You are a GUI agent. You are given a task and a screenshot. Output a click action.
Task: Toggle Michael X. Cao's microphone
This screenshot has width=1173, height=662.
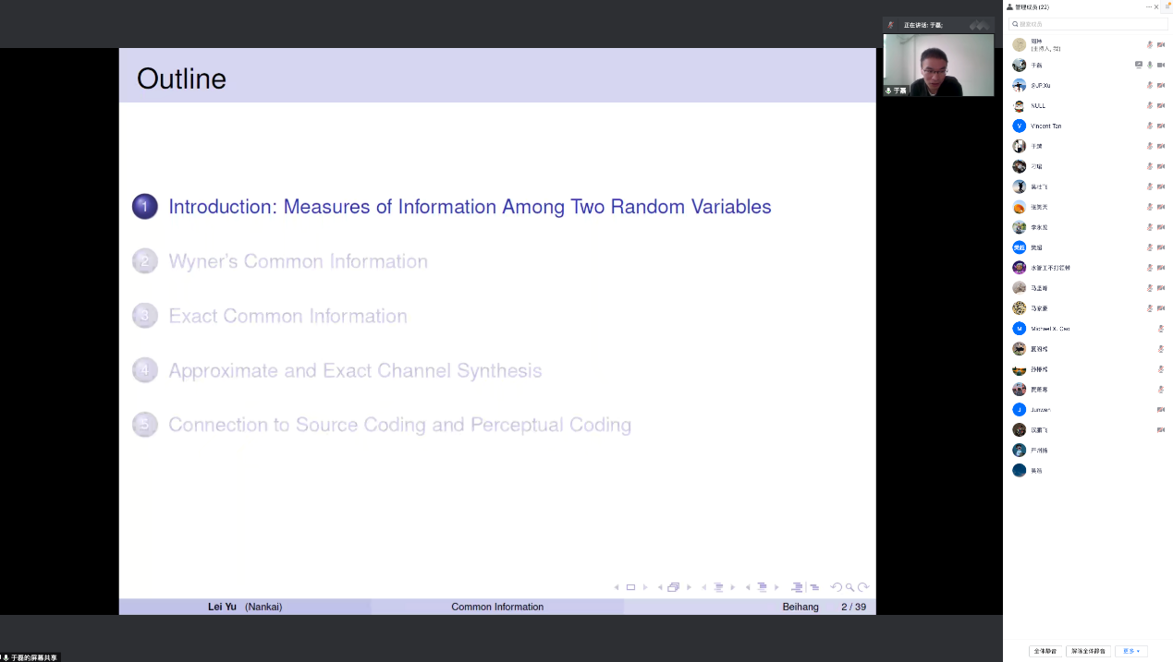1161,329
